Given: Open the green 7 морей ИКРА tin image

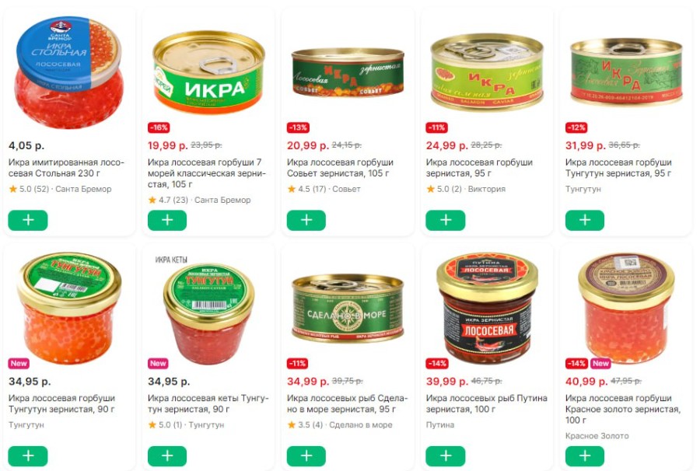Looking at the screenshot, I should point(208,72).
